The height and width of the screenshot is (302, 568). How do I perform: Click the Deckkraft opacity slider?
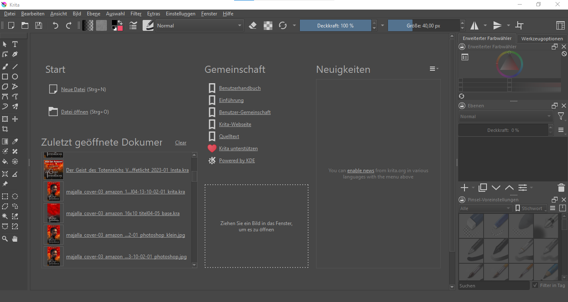[x=335, y=25]
